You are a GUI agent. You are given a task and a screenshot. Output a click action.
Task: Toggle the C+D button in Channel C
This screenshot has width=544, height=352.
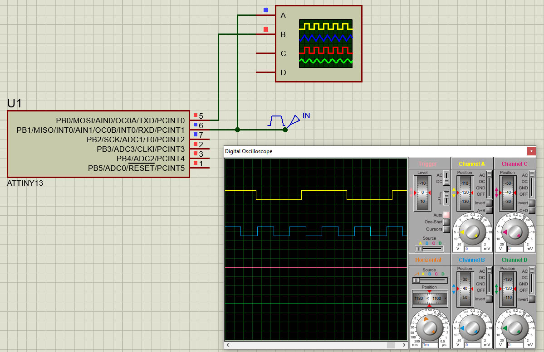coord(531,210)
